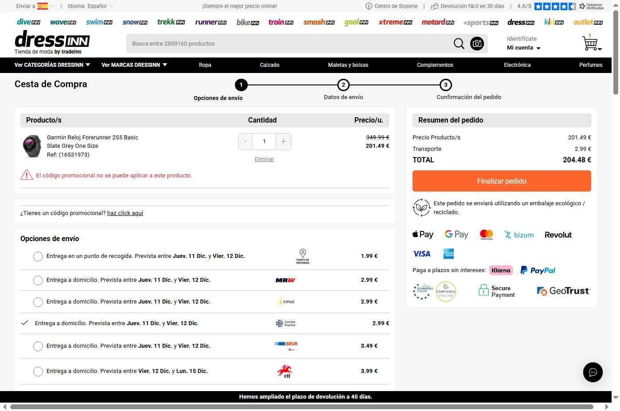This screenshot has width=620, height=411.
Task: Click the PayPal payment logo
Action: point(538,270)
